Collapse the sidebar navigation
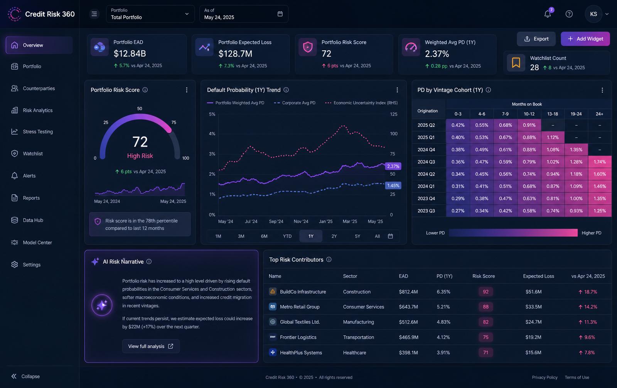 tap(25, 376)
